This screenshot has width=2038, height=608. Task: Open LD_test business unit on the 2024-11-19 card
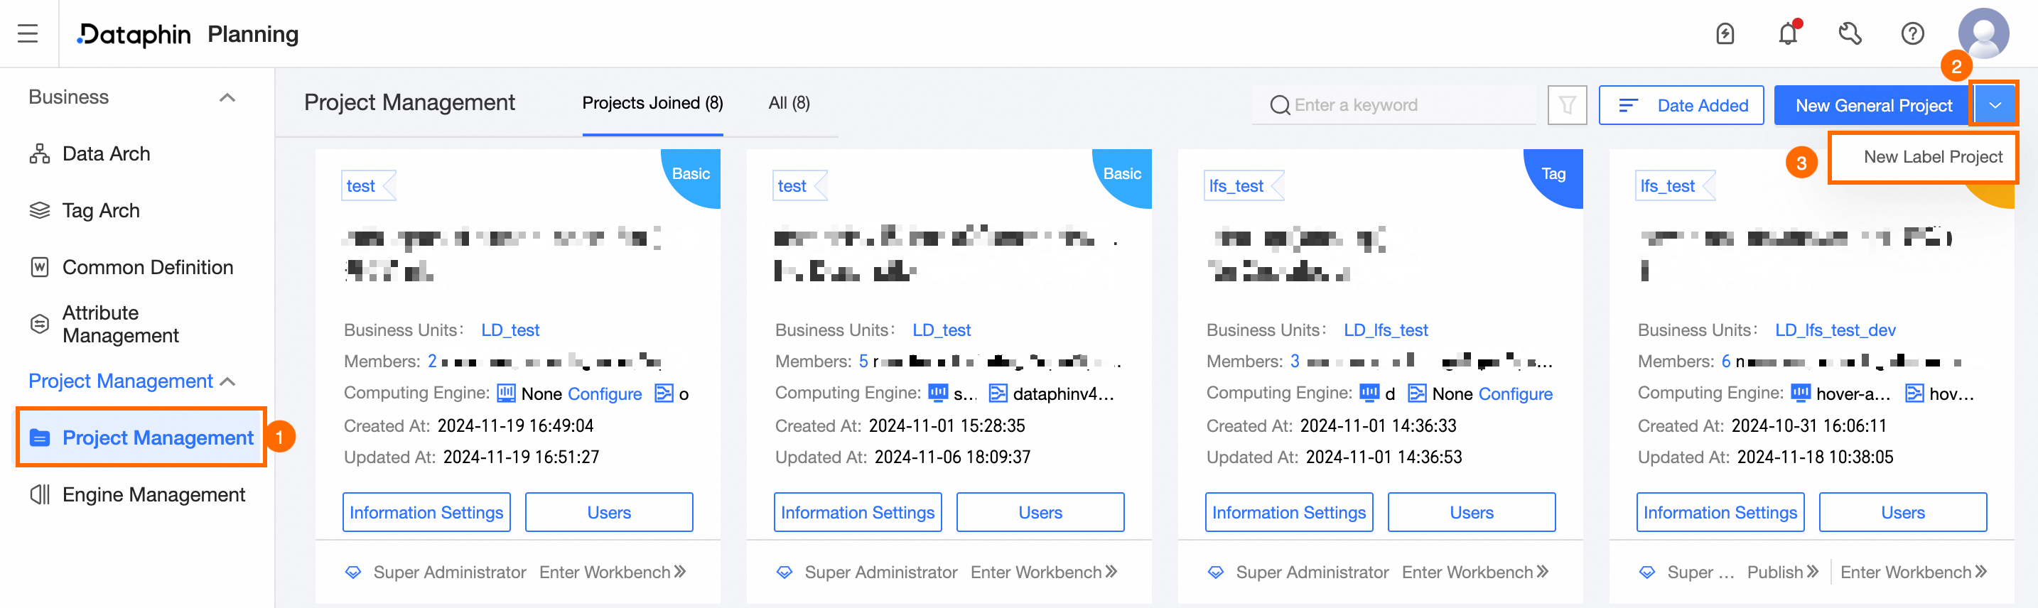click(510, 330)
